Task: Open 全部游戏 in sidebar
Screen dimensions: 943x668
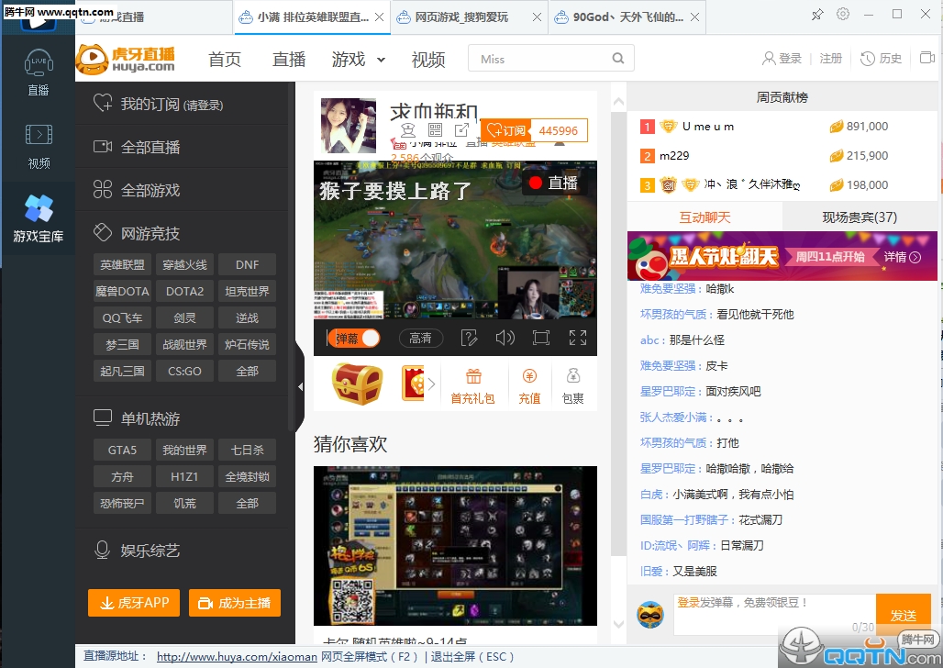Action: click(137, 190)
